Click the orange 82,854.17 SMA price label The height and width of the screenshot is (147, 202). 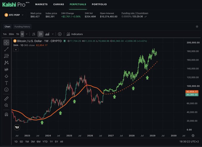[192, 92]
